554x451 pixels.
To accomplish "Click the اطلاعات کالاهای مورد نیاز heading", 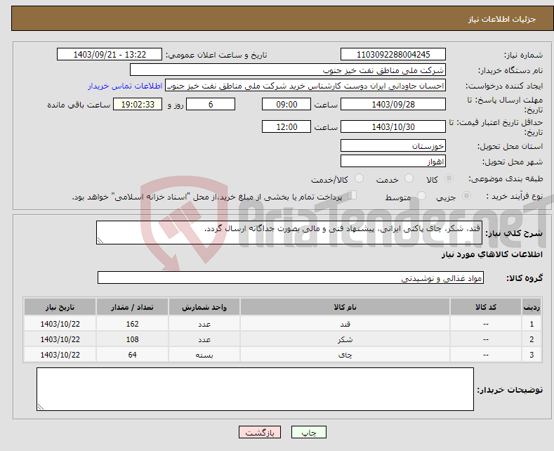I will tap(492, 254).
